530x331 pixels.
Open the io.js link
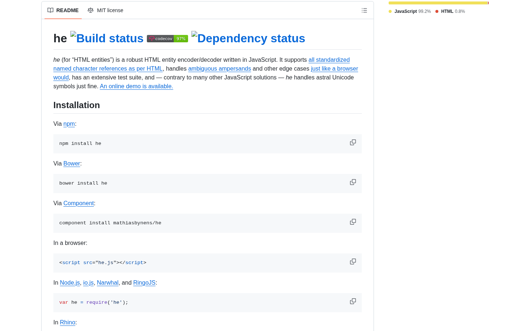[x=88, y=282]
